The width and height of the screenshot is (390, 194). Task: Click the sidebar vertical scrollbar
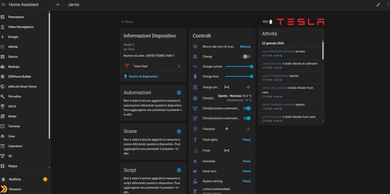coord(49,76)
